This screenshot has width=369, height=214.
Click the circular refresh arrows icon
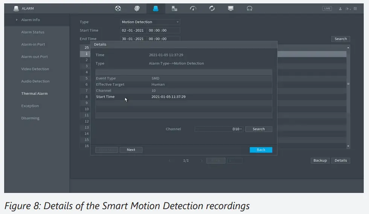[x=212, y=8]
